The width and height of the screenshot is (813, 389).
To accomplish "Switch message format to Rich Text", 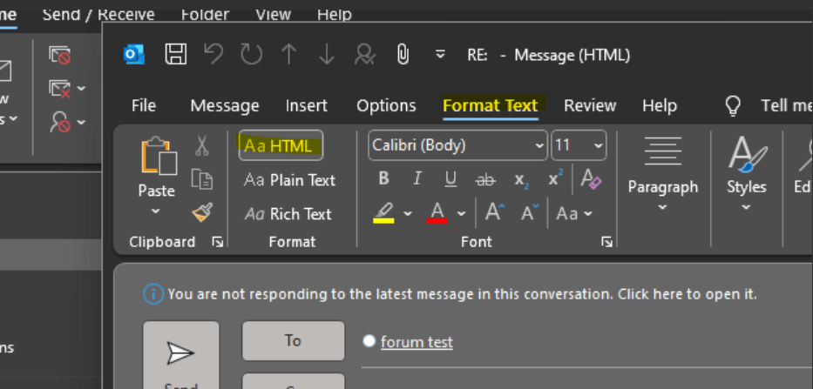I will coord(288,214).
